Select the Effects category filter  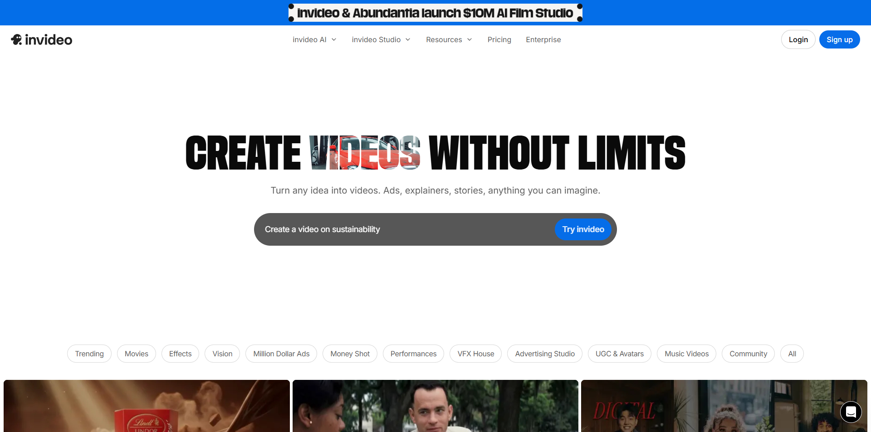[180, 354]
